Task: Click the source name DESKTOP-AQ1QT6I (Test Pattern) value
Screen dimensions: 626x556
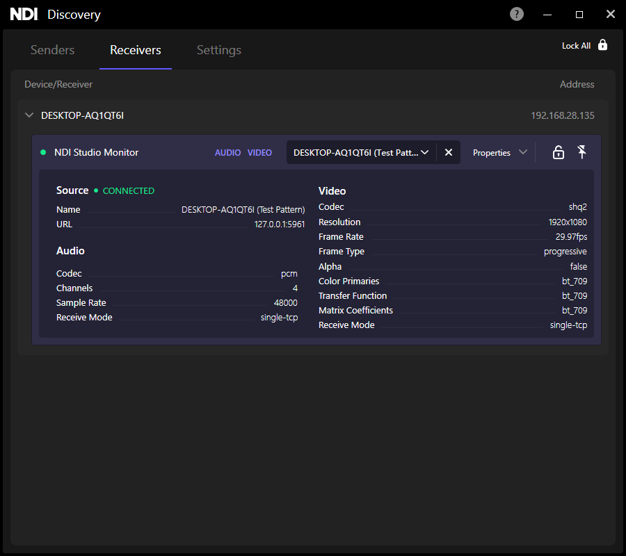Action: click(x=243, y=210)
